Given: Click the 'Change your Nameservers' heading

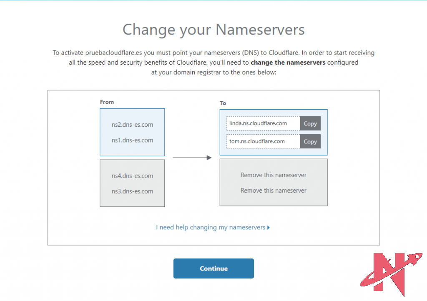Looking at the screenshot, I should click(x=213, y=30).
